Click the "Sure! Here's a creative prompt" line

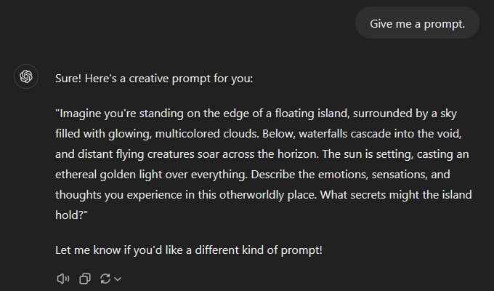click(x=154, y=78)
